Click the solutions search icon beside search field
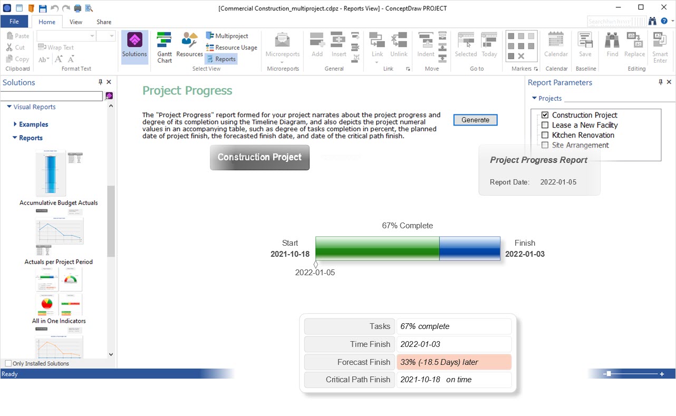The image size is (676, 416). coord(109,96)
